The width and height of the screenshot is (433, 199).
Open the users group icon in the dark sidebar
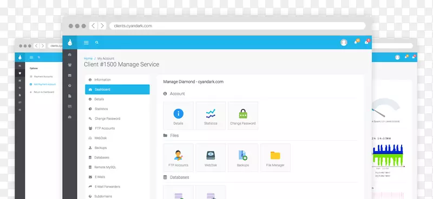click(x=70, y=65)
